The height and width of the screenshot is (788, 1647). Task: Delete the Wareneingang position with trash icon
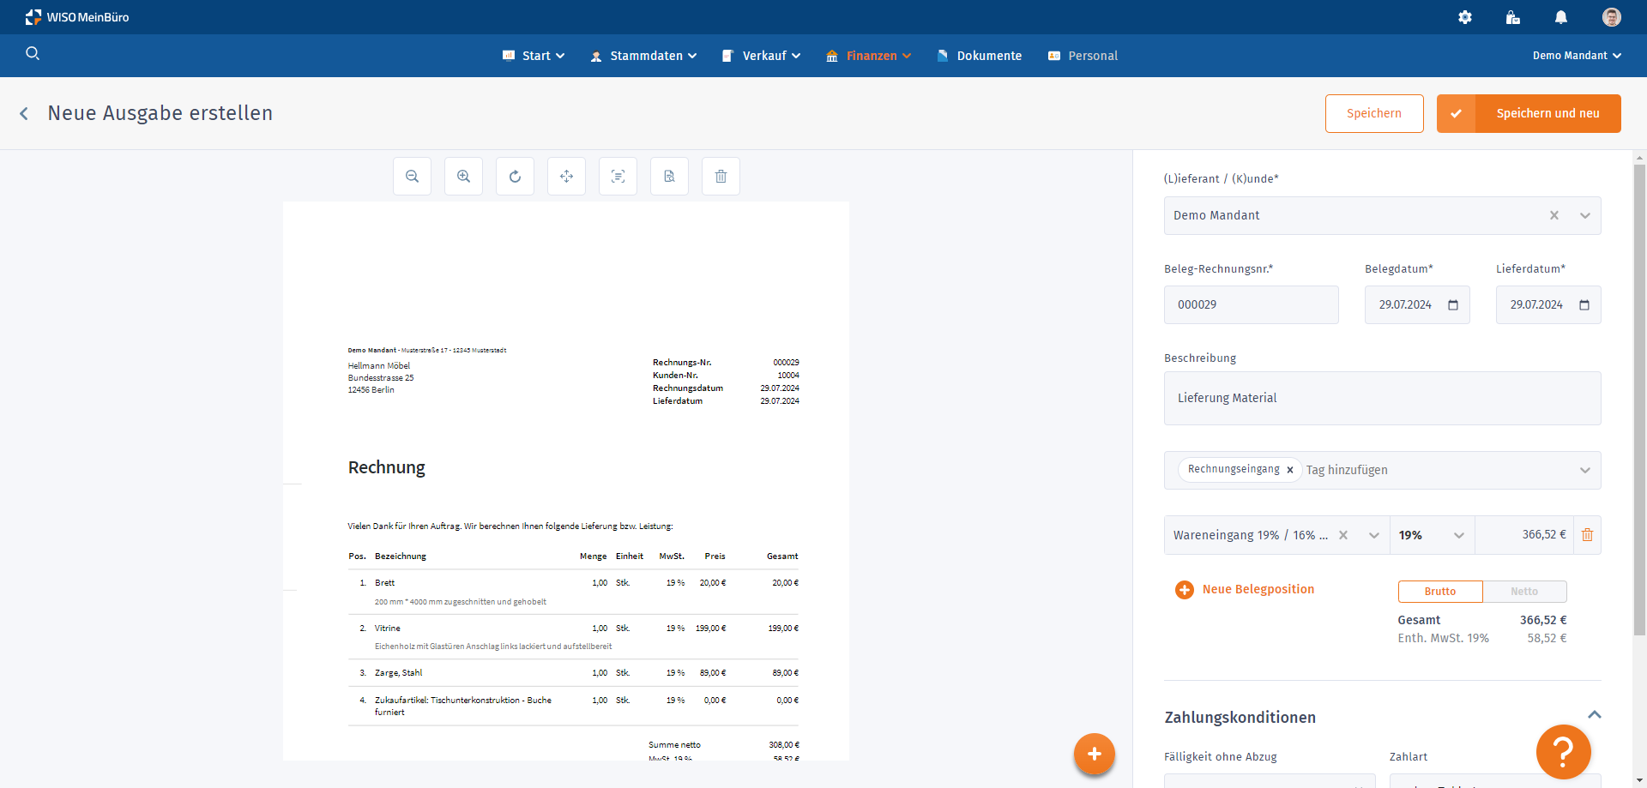pyautogui.click(x=1587, y=535)
